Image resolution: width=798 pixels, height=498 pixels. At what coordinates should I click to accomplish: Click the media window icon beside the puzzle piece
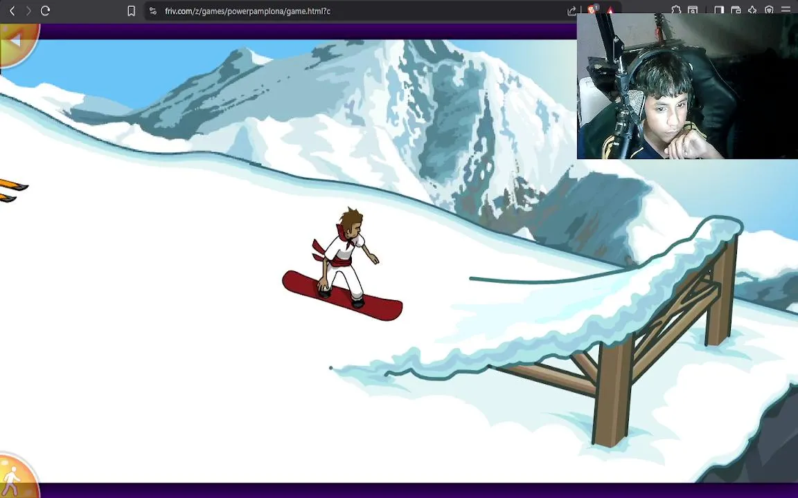point(693,10)
